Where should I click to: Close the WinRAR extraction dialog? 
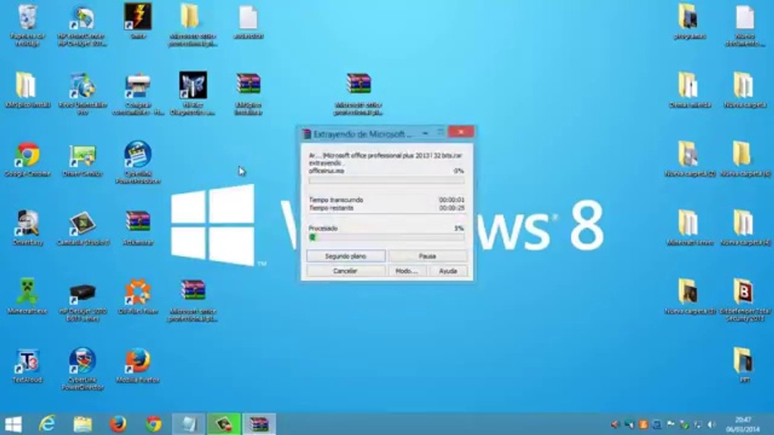click(461, 132)
